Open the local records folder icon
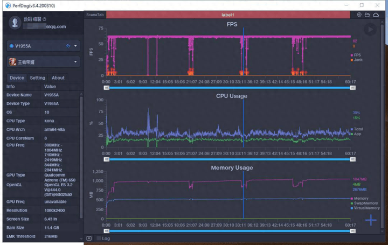 (368, 15)
